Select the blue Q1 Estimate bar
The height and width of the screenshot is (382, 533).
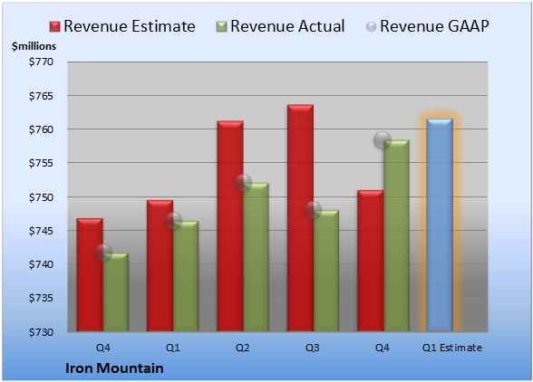[x=440, y=224]
